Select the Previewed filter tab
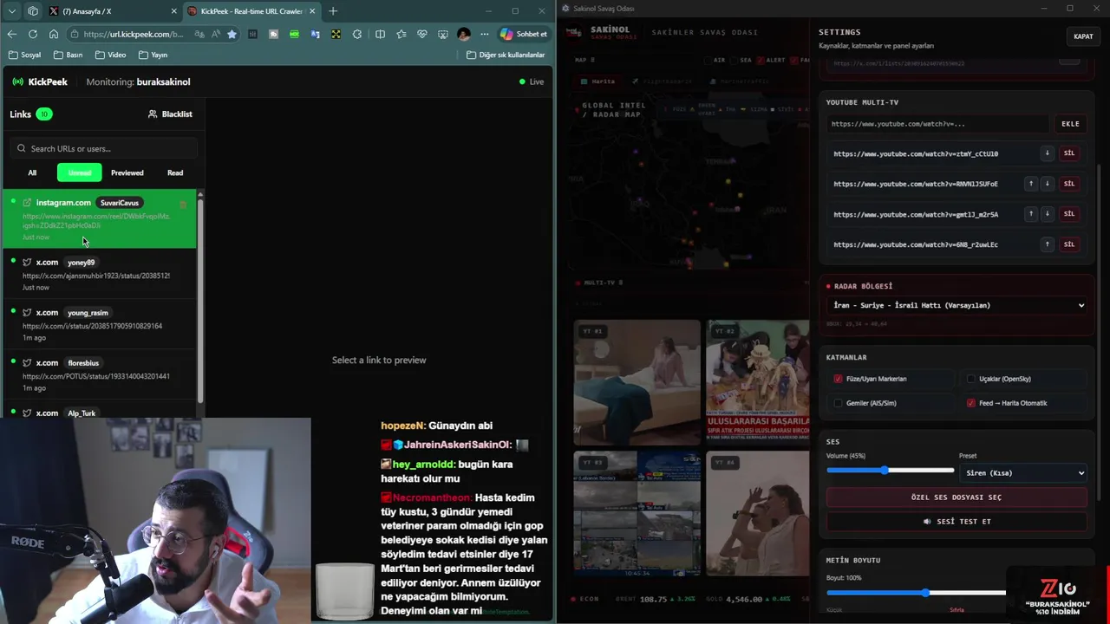The height and width of the screenshot is (624, 1110). point(127,172)
